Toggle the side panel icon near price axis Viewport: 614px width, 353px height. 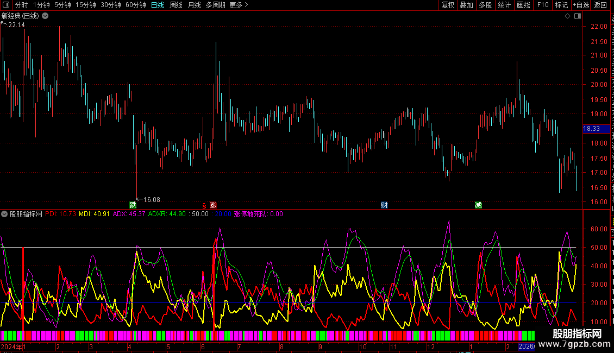[x=578, y=16]
